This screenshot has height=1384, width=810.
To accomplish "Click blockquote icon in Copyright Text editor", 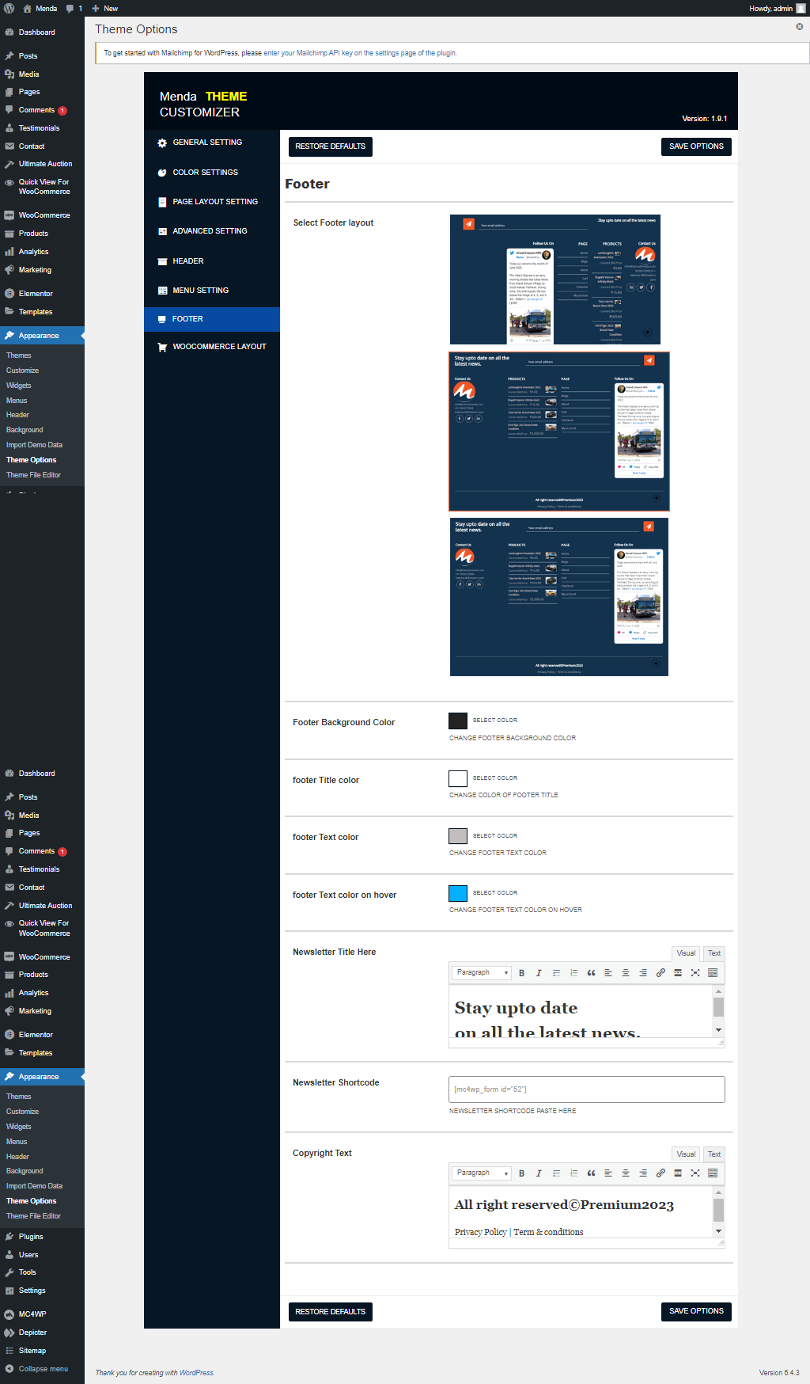I will [x=591, y=1173].
